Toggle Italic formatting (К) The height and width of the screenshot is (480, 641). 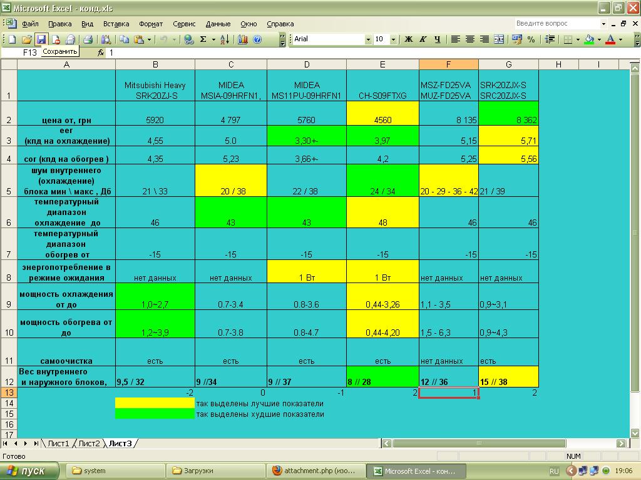pyautogui.click(x=423, y=39)
